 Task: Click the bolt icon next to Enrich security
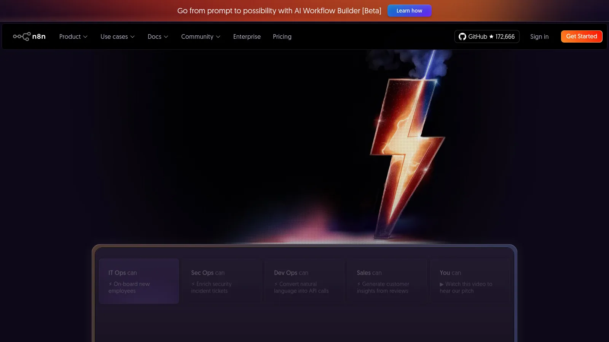coord(193,284)
